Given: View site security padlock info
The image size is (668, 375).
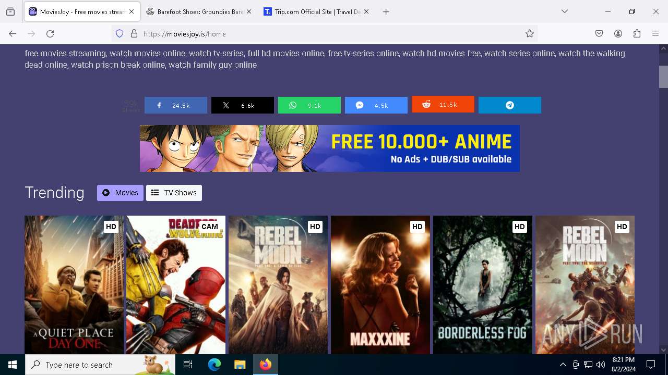Looking at the screenshot, I should [x=134, y=34].
